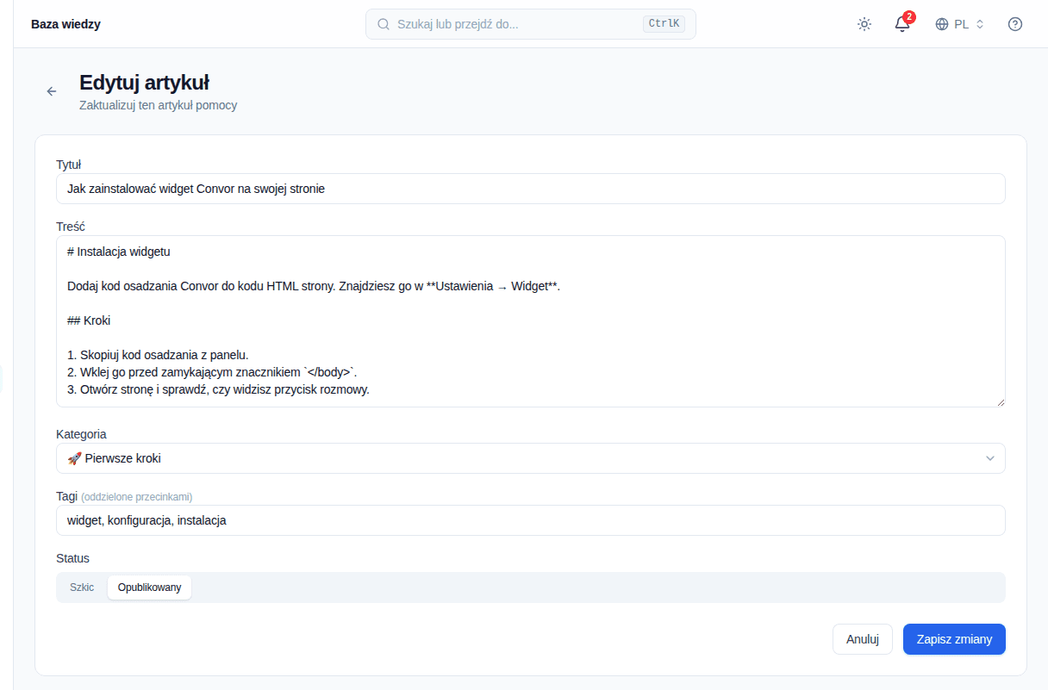Focus the Tagi input field
The height and width of the screenshot is (690, 1048).
tap(531, 520)
